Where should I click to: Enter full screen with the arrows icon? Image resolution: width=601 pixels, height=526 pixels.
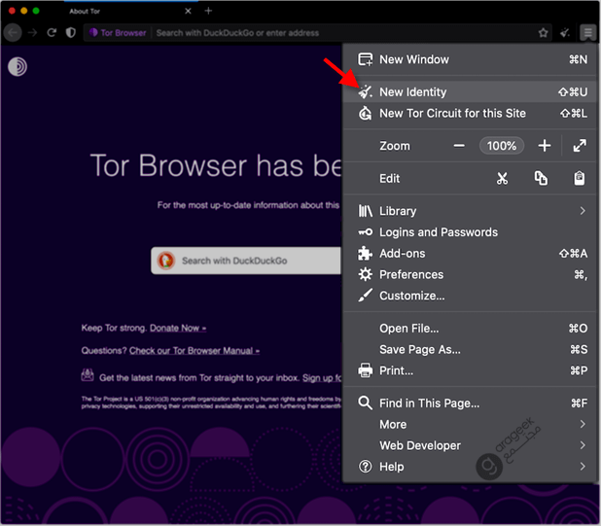pos(580,146)
